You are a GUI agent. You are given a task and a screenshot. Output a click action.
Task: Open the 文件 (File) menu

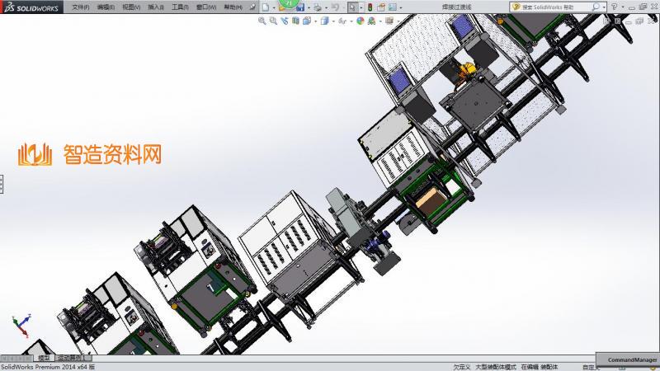pyautogui.click(x=80, y=7)
